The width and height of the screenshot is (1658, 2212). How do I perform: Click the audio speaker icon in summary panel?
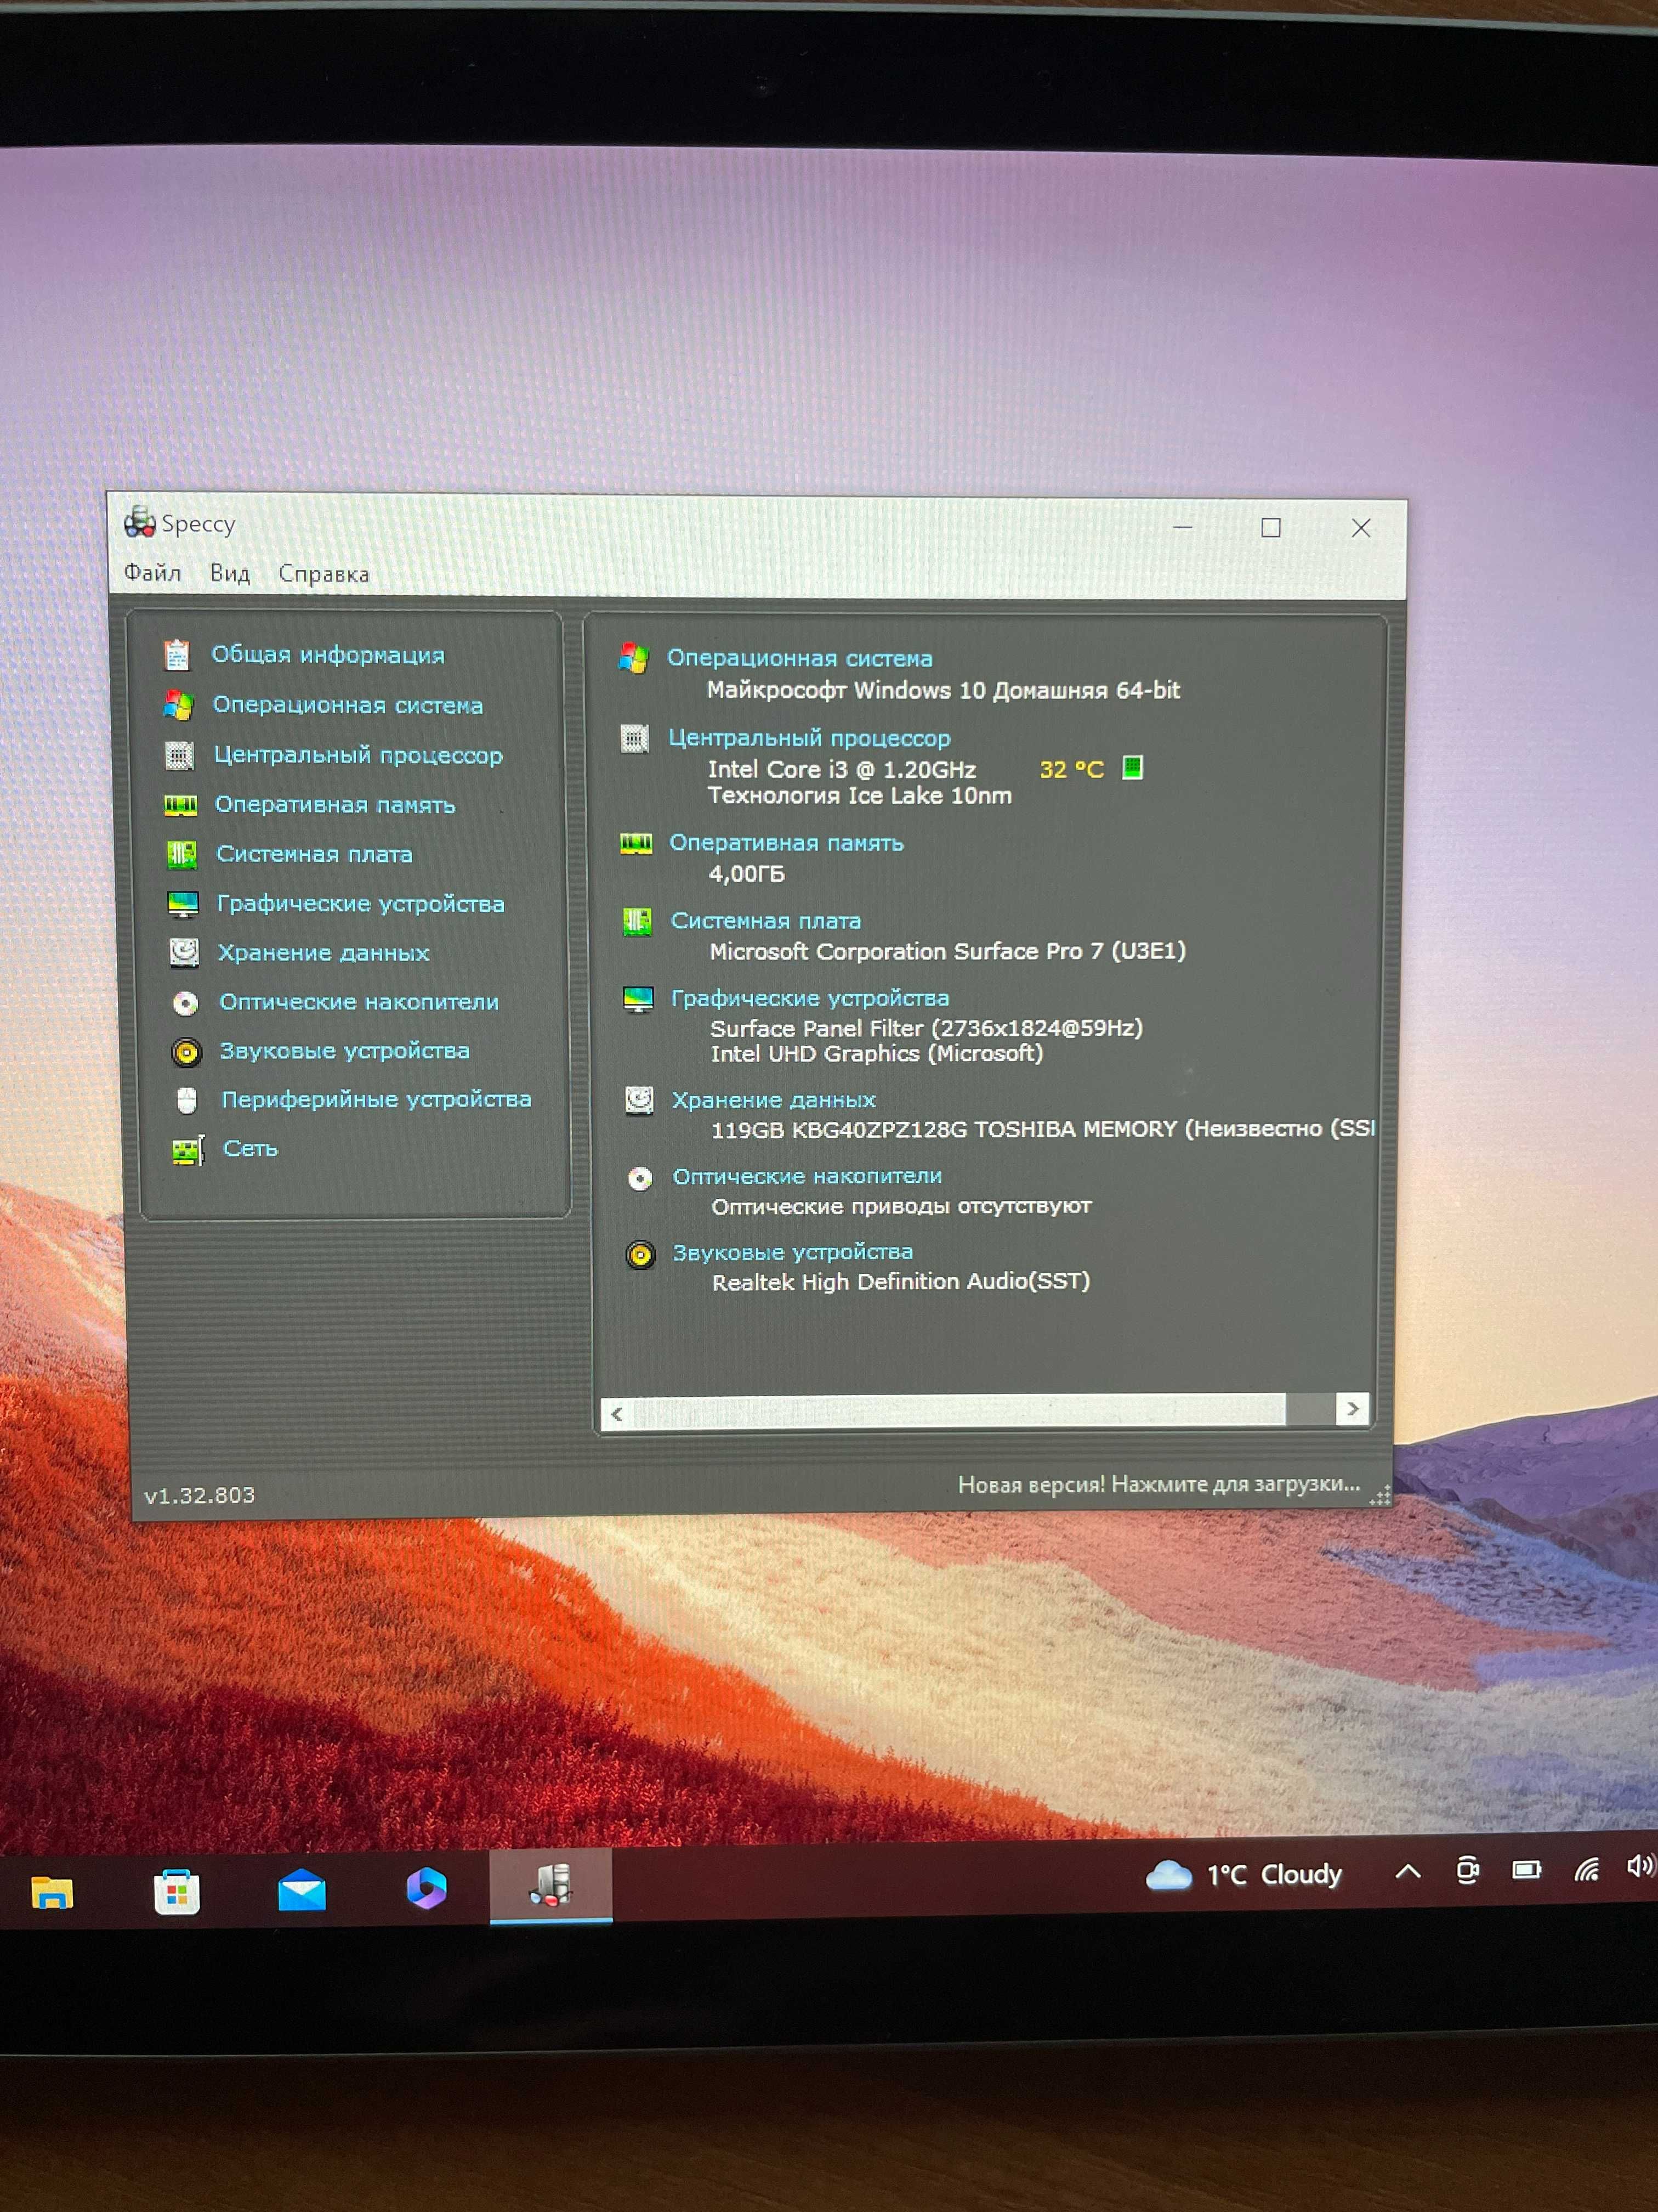640,1254
